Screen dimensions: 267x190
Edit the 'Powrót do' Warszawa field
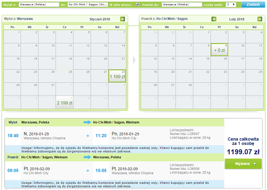coord(182,4)
